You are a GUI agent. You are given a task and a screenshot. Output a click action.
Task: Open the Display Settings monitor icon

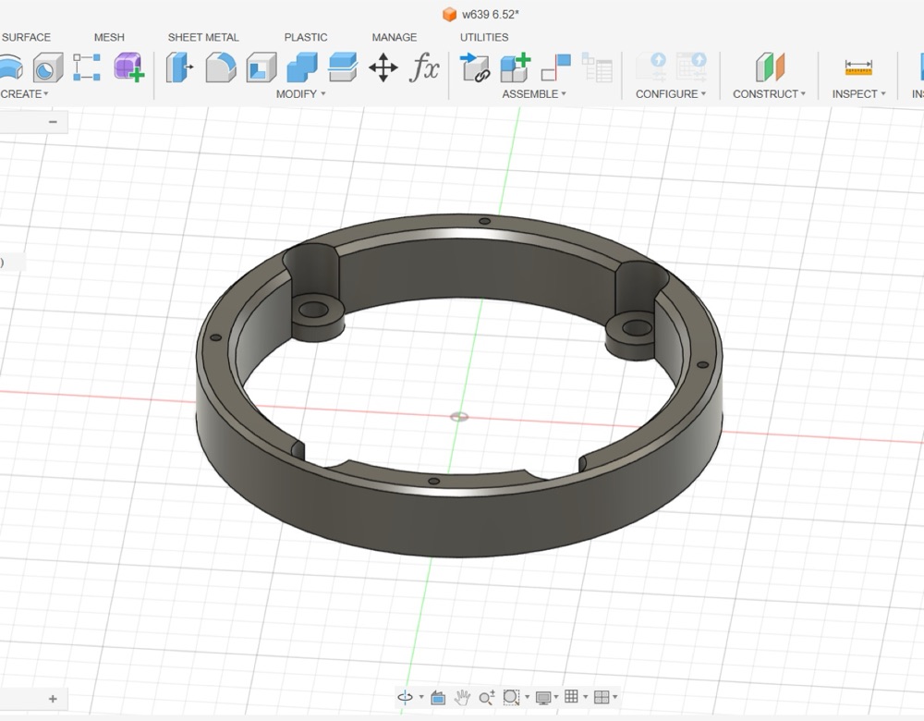pos(543,697)
